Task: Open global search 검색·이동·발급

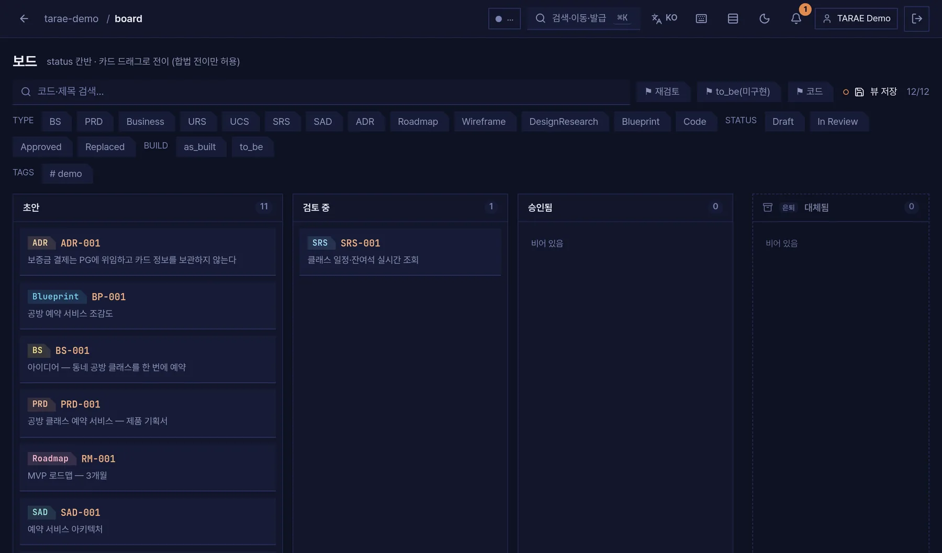Action: point(584,19)
